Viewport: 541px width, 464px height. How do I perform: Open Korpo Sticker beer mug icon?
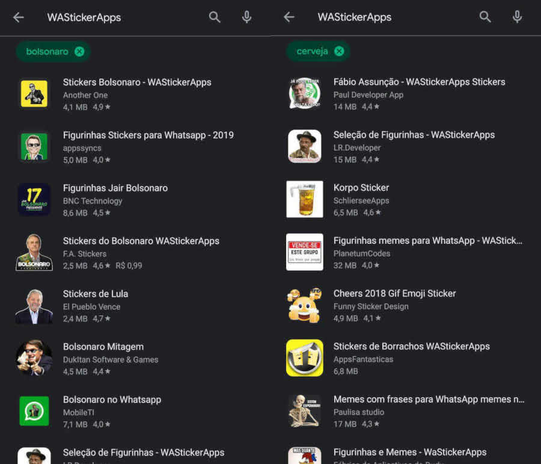pos(305,199)
